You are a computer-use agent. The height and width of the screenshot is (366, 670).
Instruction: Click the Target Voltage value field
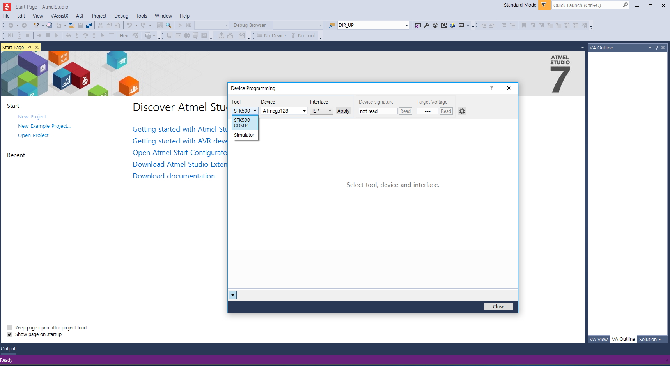click(x=427, y=111)
